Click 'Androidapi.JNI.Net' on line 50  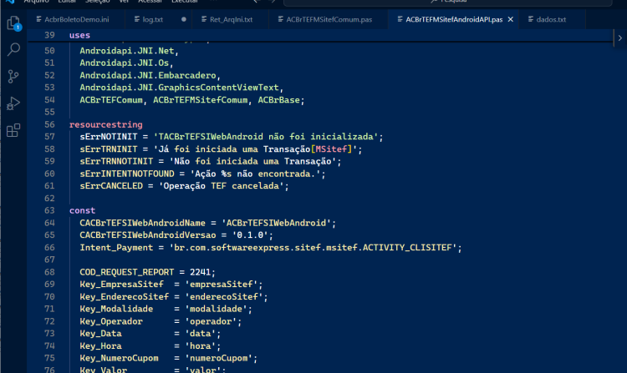pos(127,51)
